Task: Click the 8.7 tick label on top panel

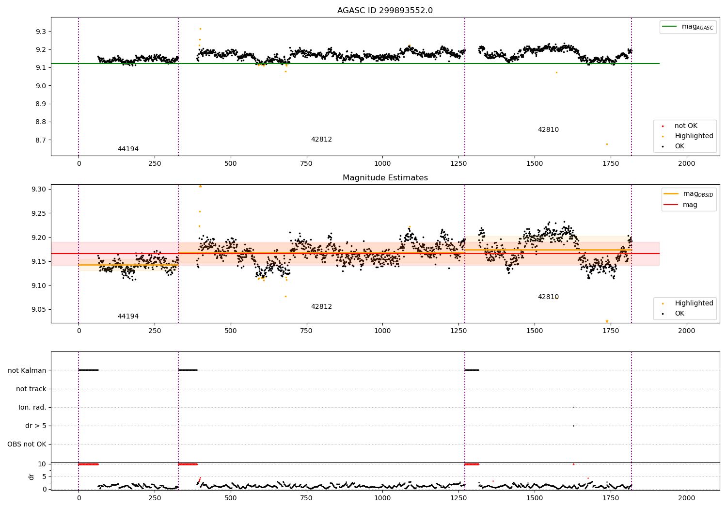Action: click(x=41, y=140)
